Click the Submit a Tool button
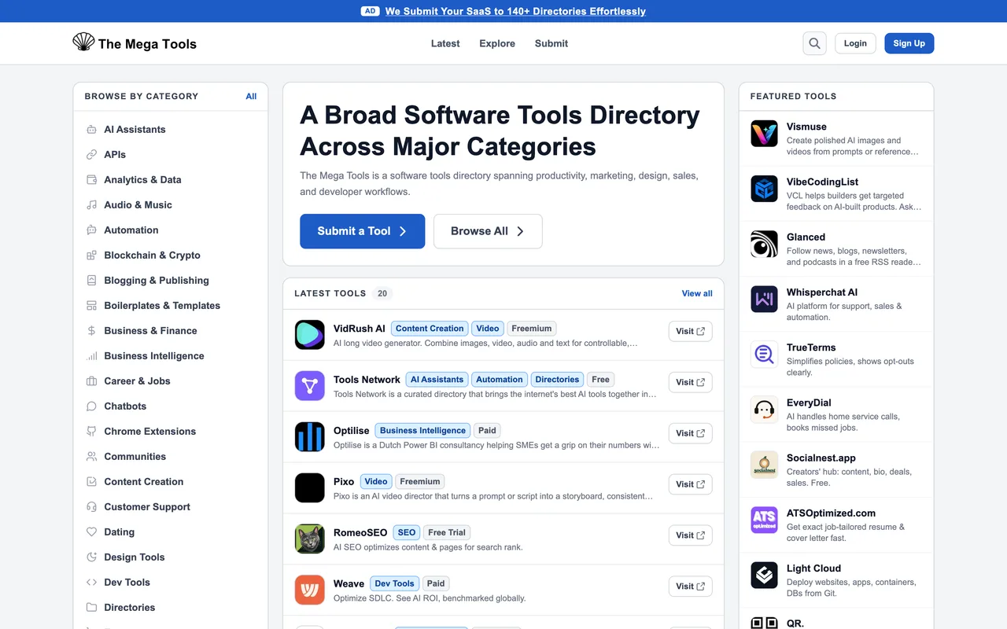Viewport: 1007px width, 629px height. point(362,231)
